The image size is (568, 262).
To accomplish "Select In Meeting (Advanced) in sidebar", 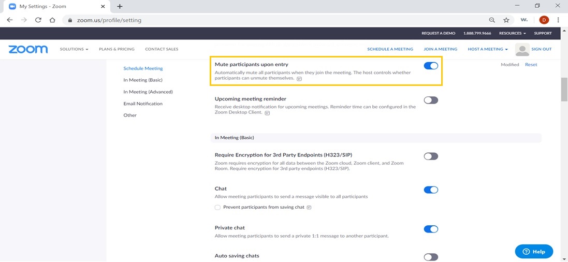I will [x=148, y=92].
